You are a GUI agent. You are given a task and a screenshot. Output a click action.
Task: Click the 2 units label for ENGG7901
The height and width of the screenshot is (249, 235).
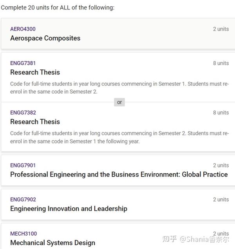click(x=221, y=165)
